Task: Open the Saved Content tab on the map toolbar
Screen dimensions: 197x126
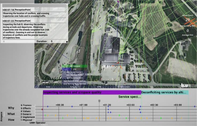Action: (x=124, y=87)
